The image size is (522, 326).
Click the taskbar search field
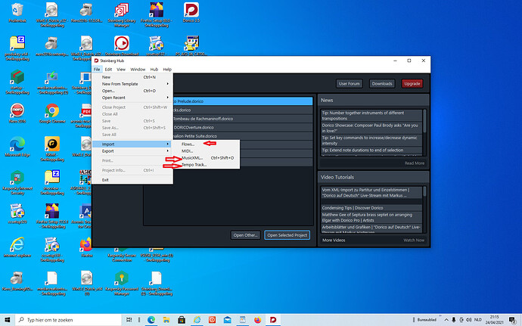click(x=68, y=320)
